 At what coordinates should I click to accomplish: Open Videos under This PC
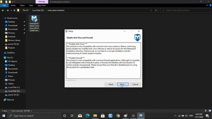(11, 84)
